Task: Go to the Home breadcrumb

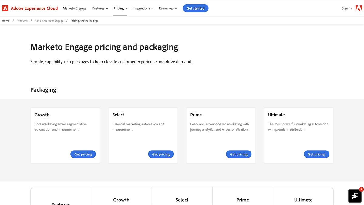Action: pyautogui.click(x=6, y=21)
